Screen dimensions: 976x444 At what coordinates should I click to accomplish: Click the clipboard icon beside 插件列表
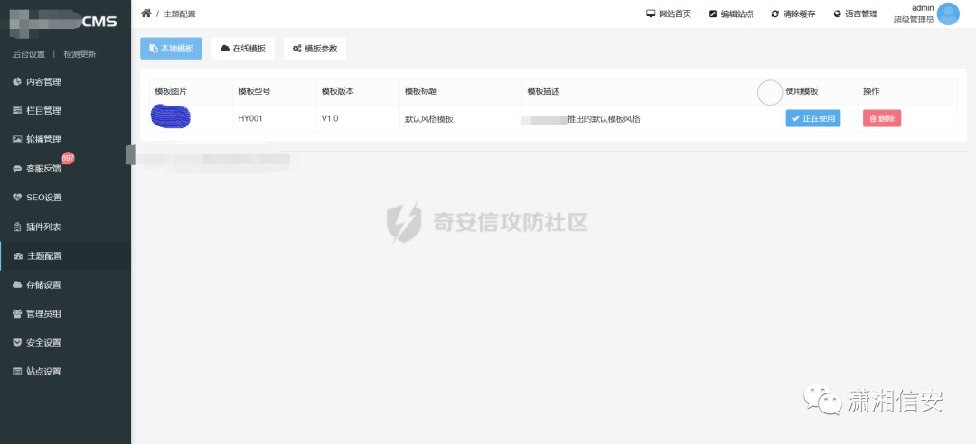pos(17,227)
